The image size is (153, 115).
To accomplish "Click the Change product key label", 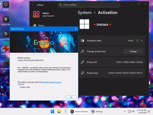I will [x=96, y=51].
